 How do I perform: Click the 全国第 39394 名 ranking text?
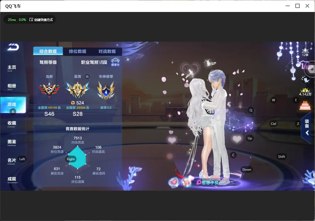tap(78, 108)
